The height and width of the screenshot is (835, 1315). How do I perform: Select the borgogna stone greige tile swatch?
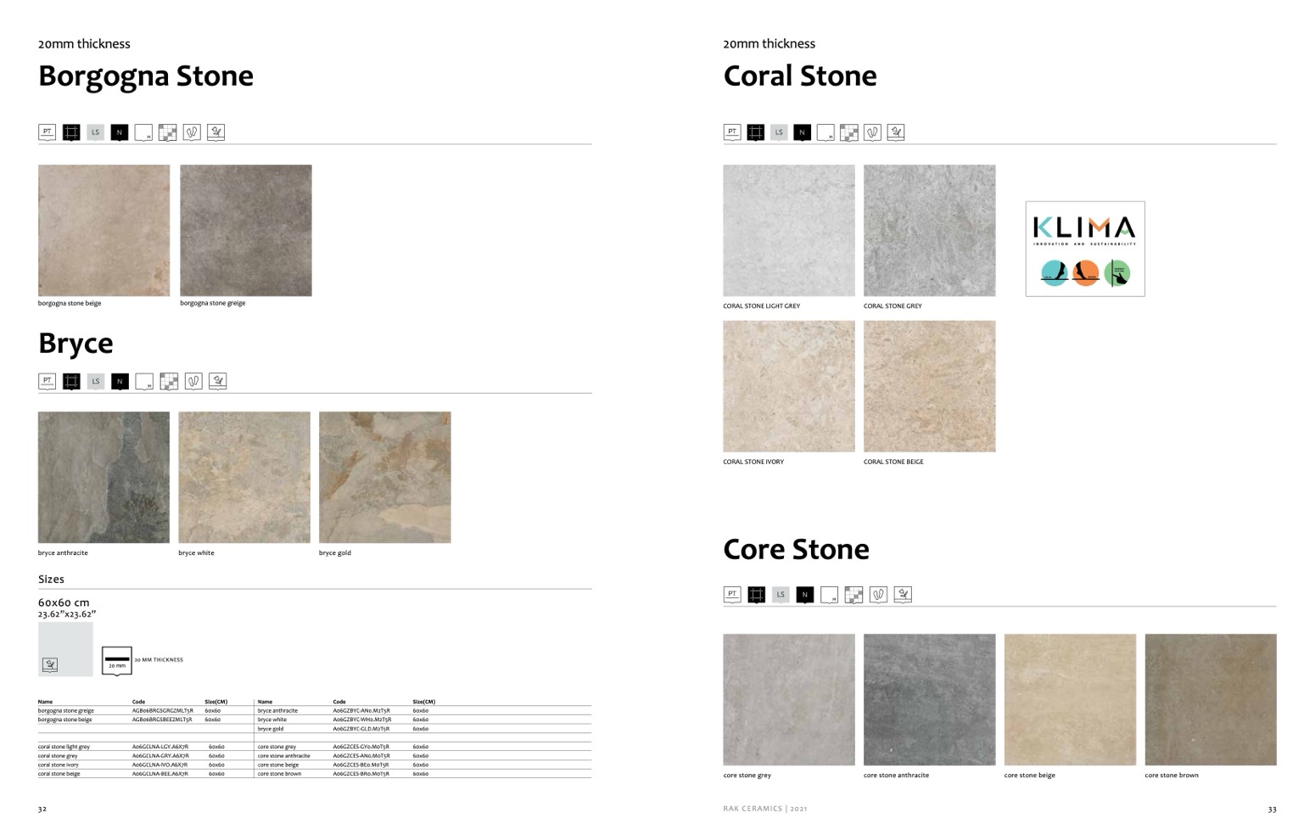[x=245, y=230]
